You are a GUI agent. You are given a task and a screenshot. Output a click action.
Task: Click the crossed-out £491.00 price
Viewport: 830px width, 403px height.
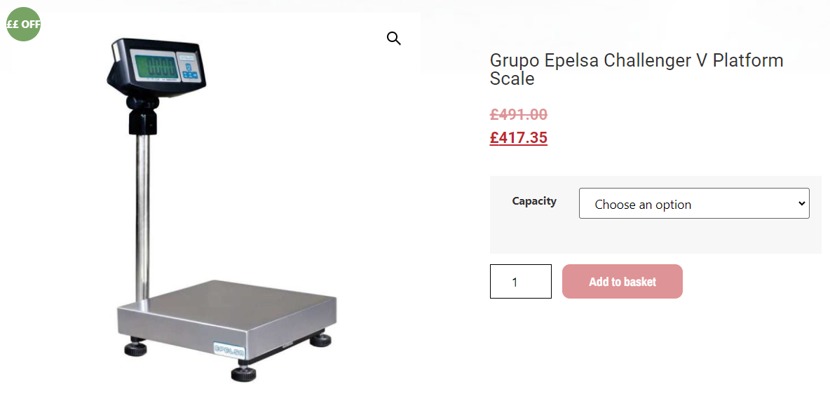click(518, 115)
